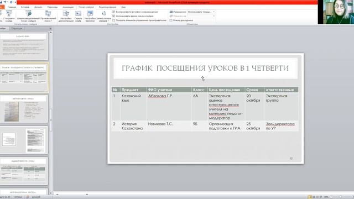Switch to the Анимация ribbon tab
Viewport: 354px width, 199px height.
click(68, 7)
